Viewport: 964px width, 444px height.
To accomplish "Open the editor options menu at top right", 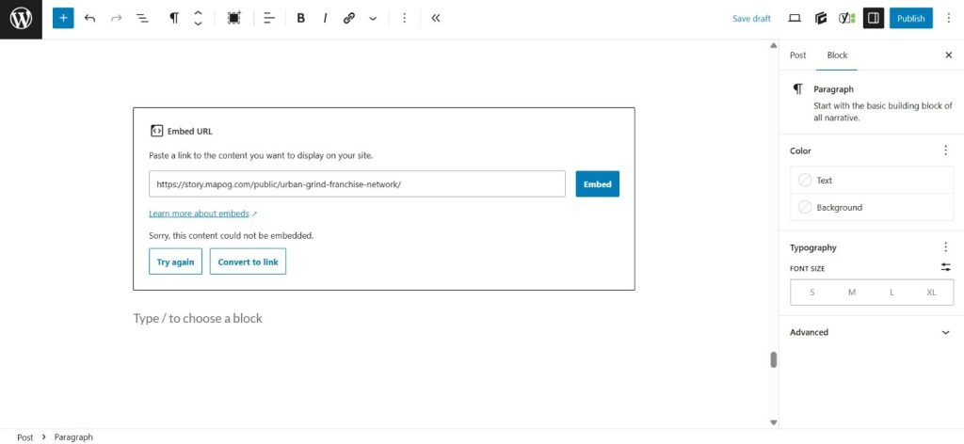I will (x=949, y=19).
